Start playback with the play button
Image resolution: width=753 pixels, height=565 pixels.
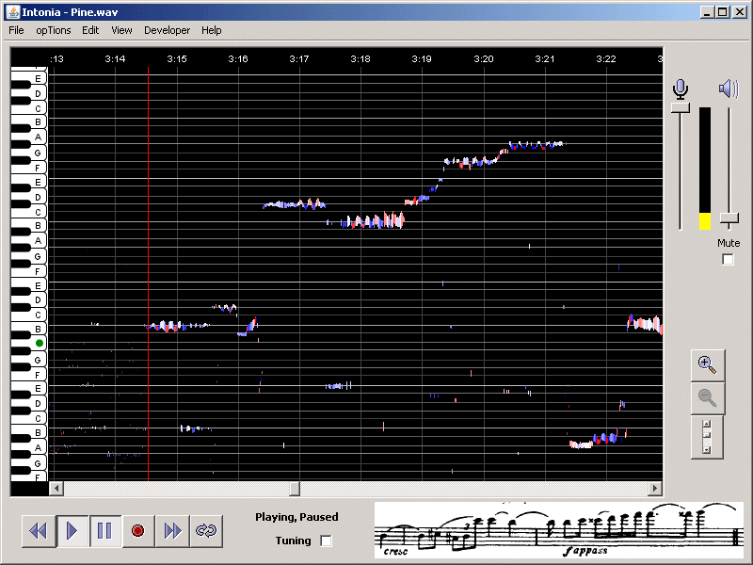point(72,531)
